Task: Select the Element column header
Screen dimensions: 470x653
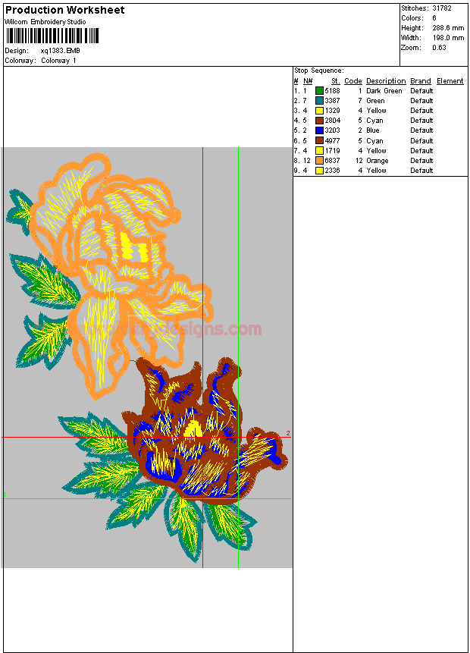Action: click(x=450, y=81)
